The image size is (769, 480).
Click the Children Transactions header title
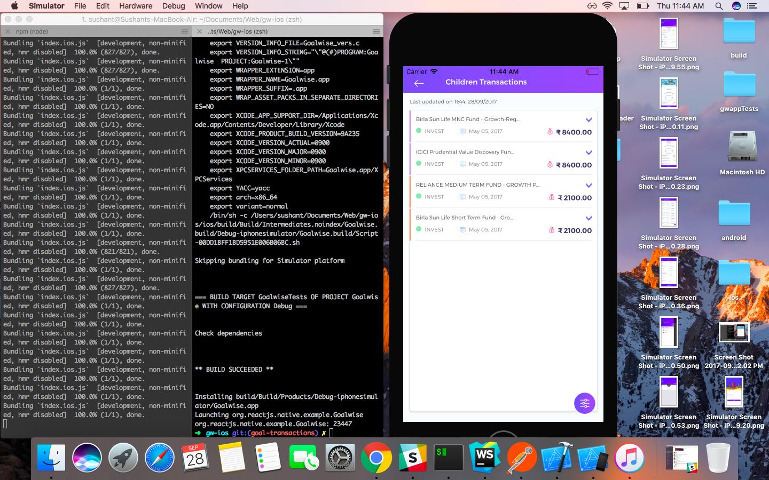pyautogui.click(x=486, y=82)
